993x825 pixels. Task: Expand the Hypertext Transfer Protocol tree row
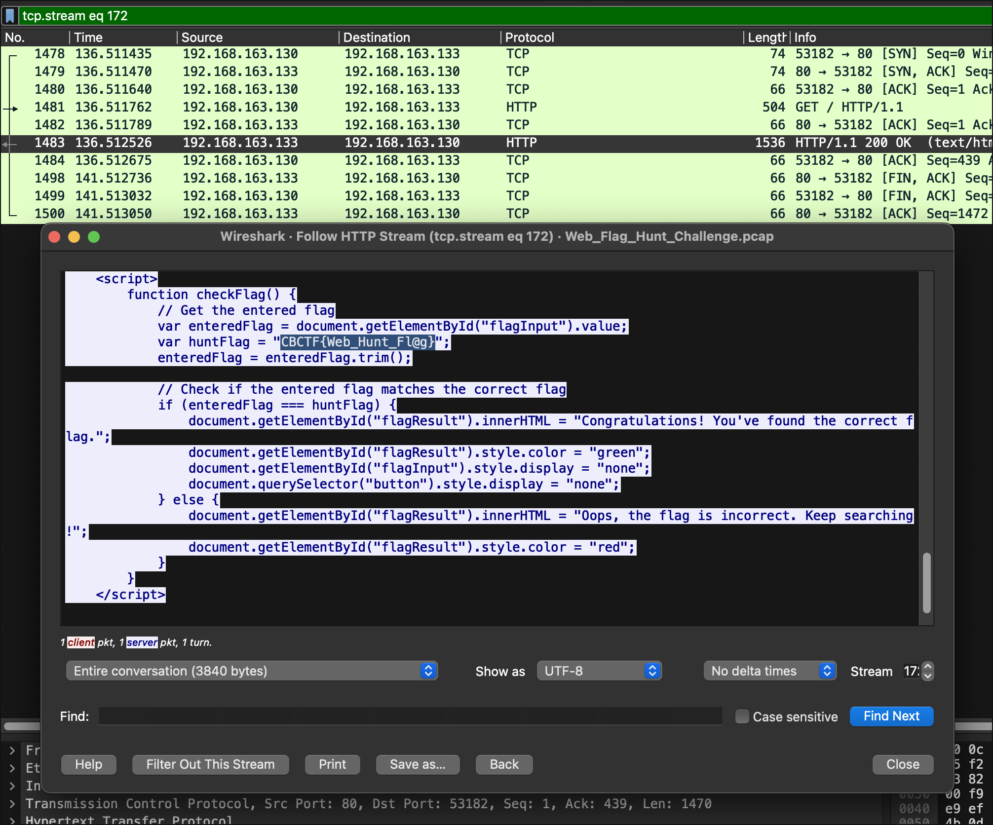(12, 820)
